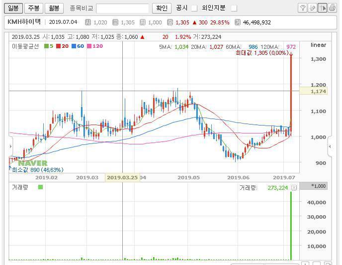The width and height of the screenshot is (342, 265).
Task: Click the 2019.02 axis date label
Action: click(x=46, y=177)
